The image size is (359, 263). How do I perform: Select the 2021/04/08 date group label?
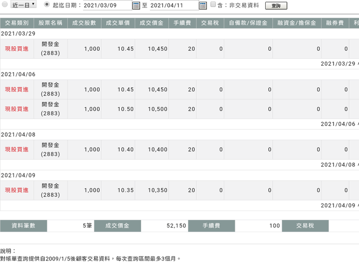click(x=18, y=134)
